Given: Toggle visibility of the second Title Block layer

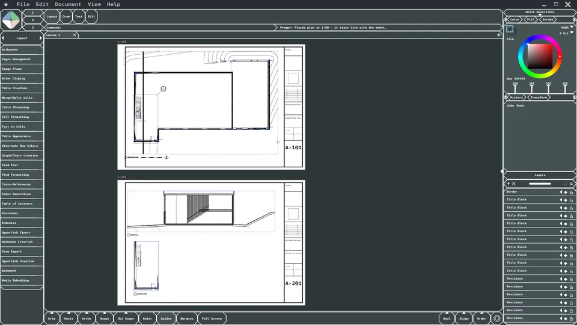Looking at the screenshot, I should [566, 208].
